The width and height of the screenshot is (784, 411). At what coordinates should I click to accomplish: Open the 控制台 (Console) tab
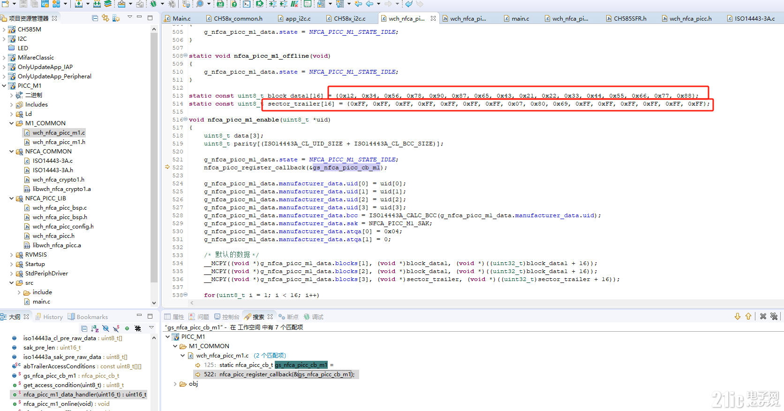point(226,317)
